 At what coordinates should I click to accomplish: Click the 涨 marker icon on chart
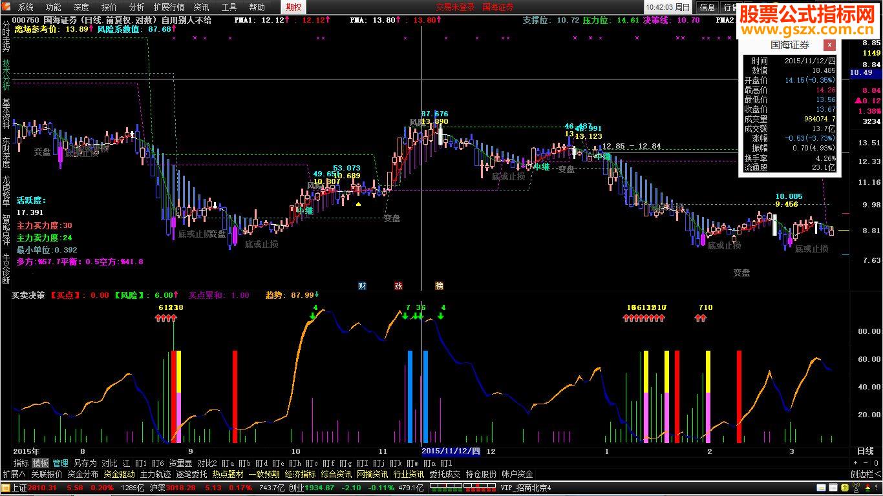coord(398,285)
